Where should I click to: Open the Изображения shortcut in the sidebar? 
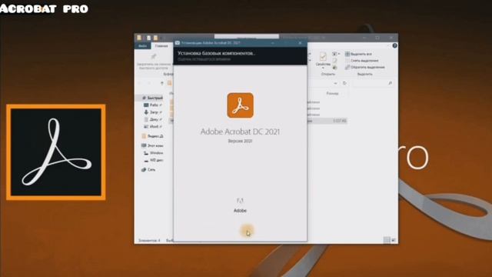(153, 126)
